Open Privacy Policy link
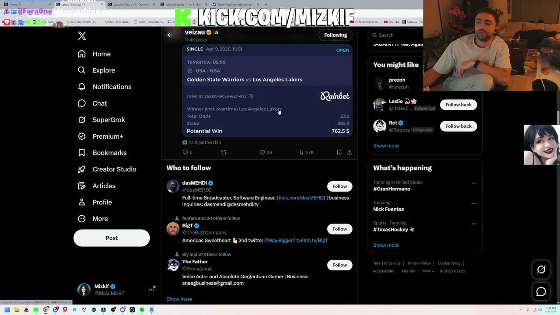The image size is (560, 315). (x=419, y=263)
